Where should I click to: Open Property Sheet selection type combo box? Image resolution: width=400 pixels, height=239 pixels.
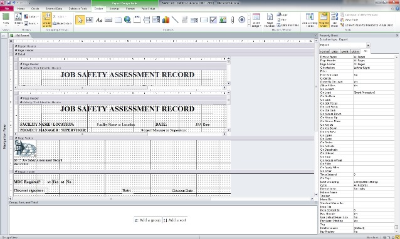pyautogui.click(x=345, y=45)
